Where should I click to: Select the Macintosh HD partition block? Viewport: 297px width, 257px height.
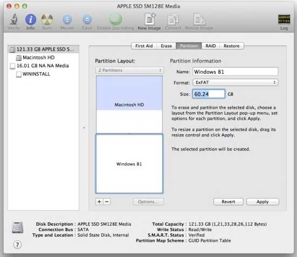pyautogui.click(x=129, y=105)
